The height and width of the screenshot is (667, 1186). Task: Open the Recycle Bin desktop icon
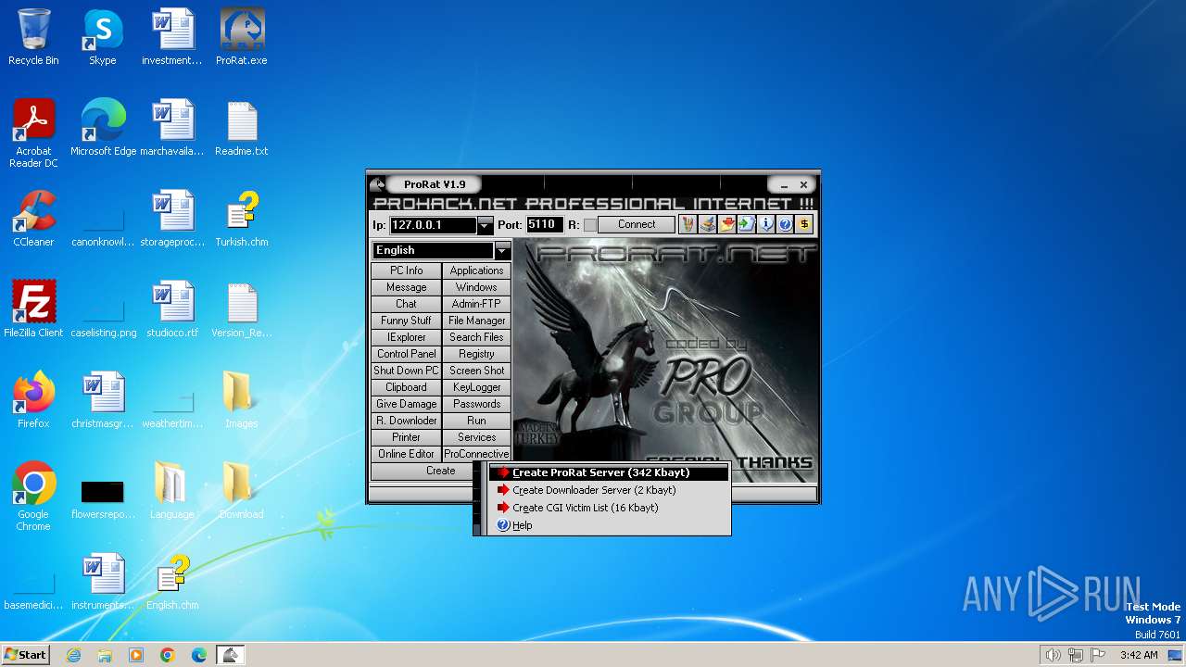[33, 38]
